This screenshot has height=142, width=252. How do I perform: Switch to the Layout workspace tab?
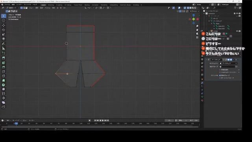point(43,5)
